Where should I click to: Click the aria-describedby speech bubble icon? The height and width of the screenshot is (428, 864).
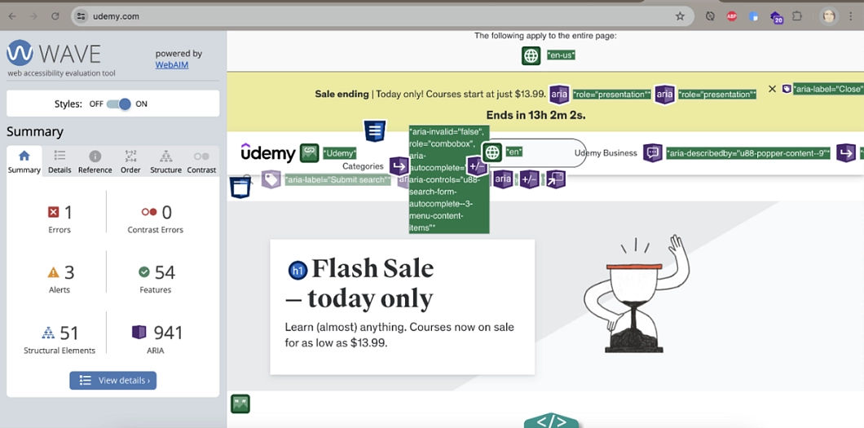tap(652, 153)
